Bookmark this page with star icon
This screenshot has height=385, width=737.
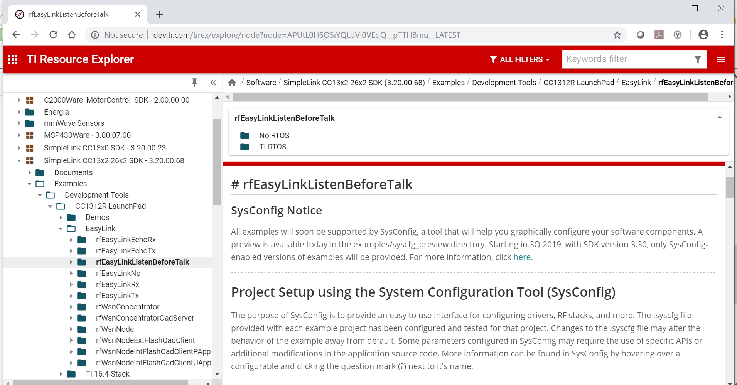pyautogui.click(x=617, y=35)
